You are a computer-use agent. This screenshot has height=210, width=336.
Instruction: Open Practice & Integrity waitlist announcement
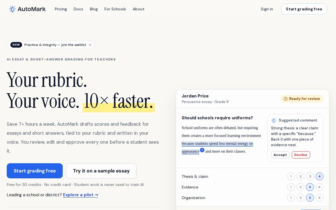click(51, 45)
